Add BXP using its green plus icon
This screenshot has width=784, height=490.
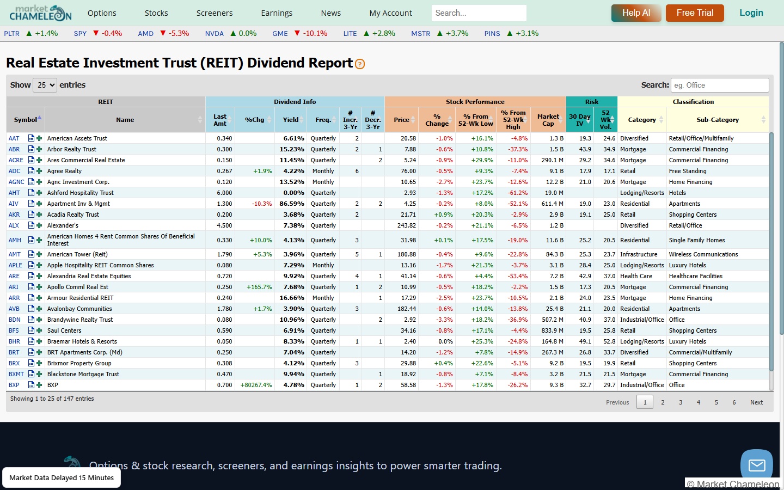click(x=39, y=385)
